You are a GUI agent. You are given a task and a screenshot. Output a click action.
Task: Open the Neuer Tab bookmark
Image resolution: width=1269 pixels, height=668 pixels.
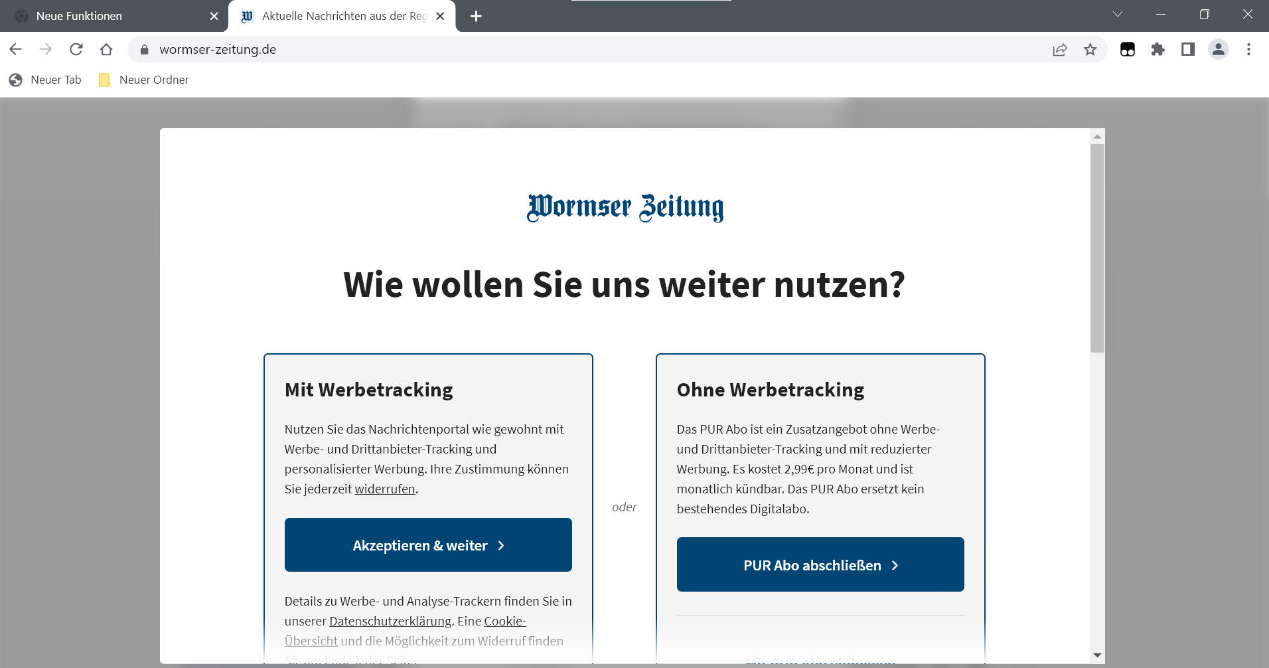pyautogui.click(x=45, y=80)
